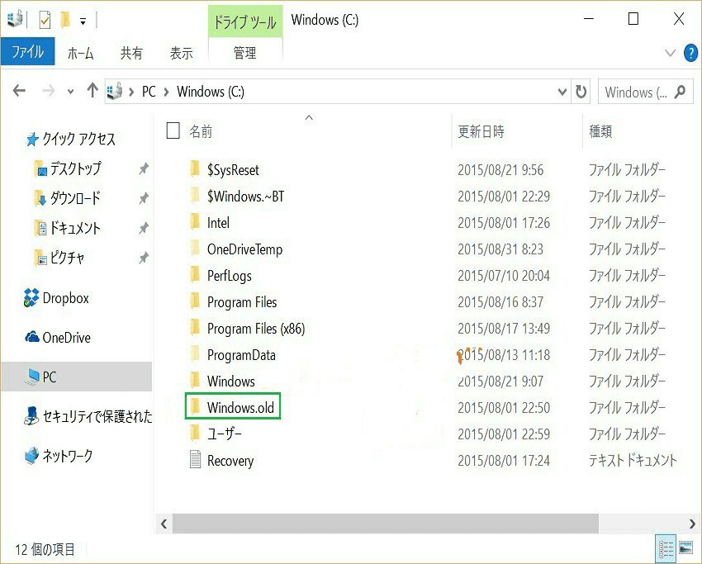The image size is (702, 564).
Task: Click the PC breadcrumb in the address bar
Action: [149, 92]
